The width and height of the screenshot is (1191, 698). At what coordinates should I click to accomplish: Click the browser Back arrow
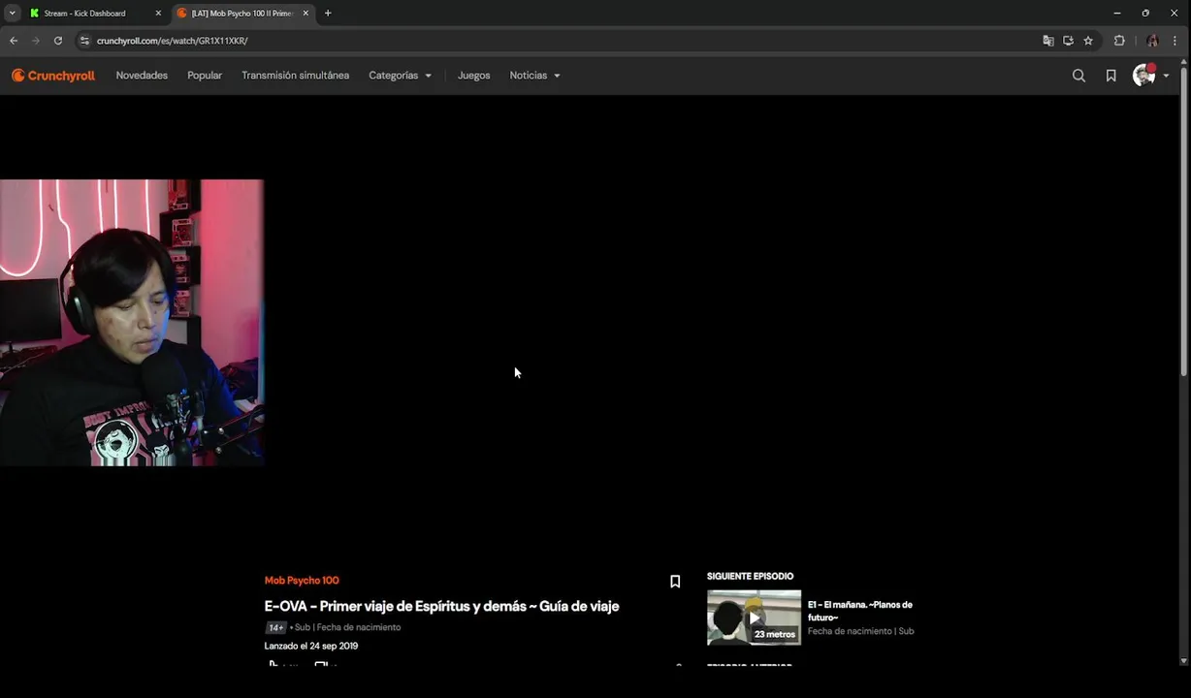(x=14, y=41)
